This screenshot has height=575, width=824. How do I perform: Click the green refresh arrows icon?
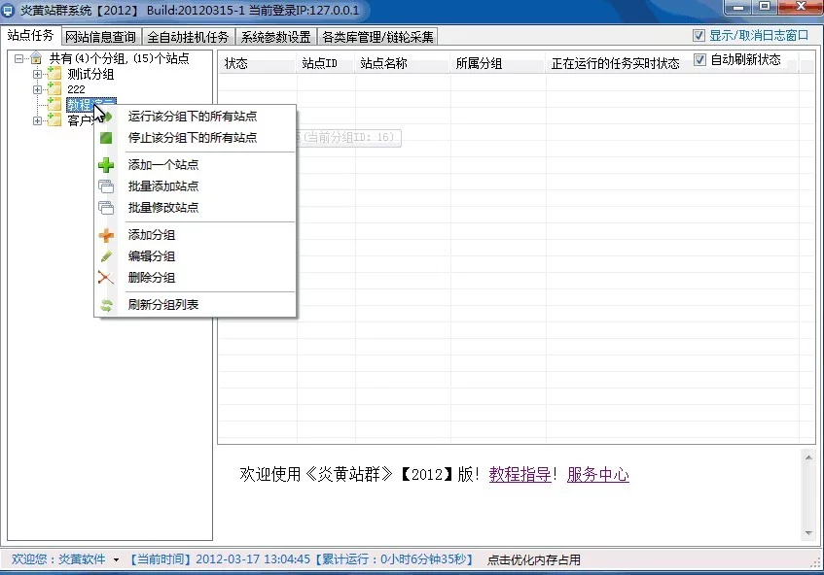pyautogui.click(x=106, y=305)
